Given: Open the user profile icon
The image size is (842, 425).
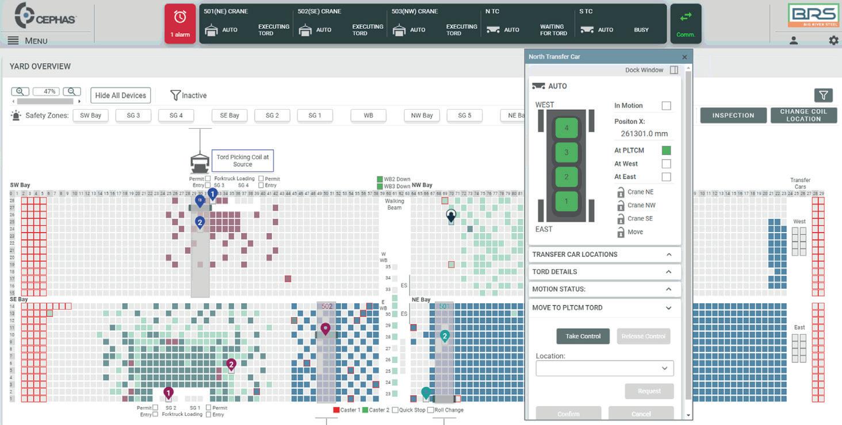Looking at the screenshot, I should pos(794,40).
